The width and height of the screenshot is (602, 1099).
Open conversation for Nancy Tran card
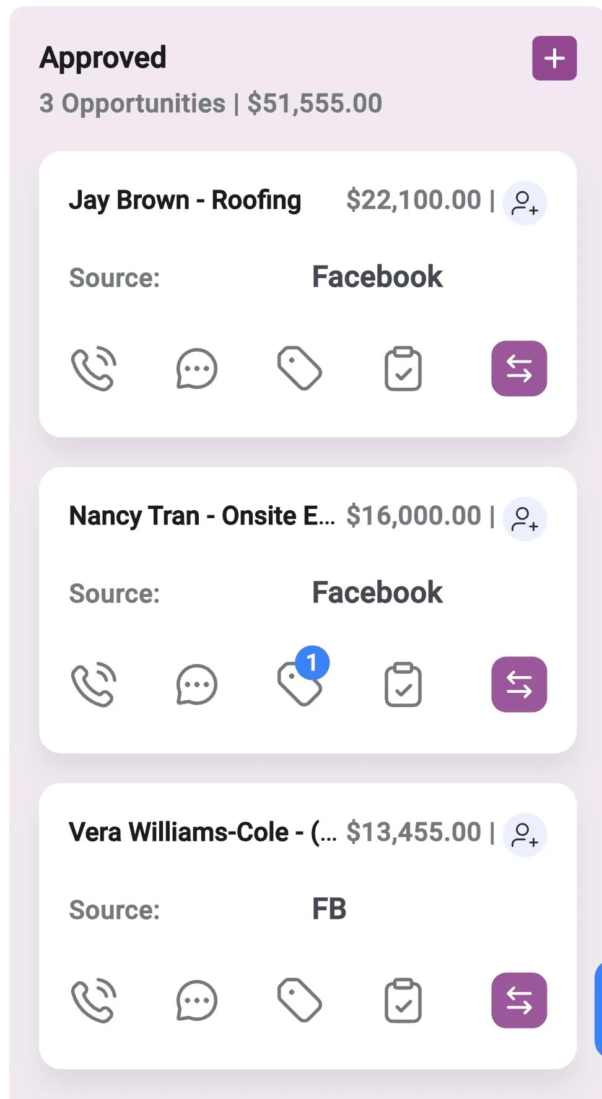[196, 684]
